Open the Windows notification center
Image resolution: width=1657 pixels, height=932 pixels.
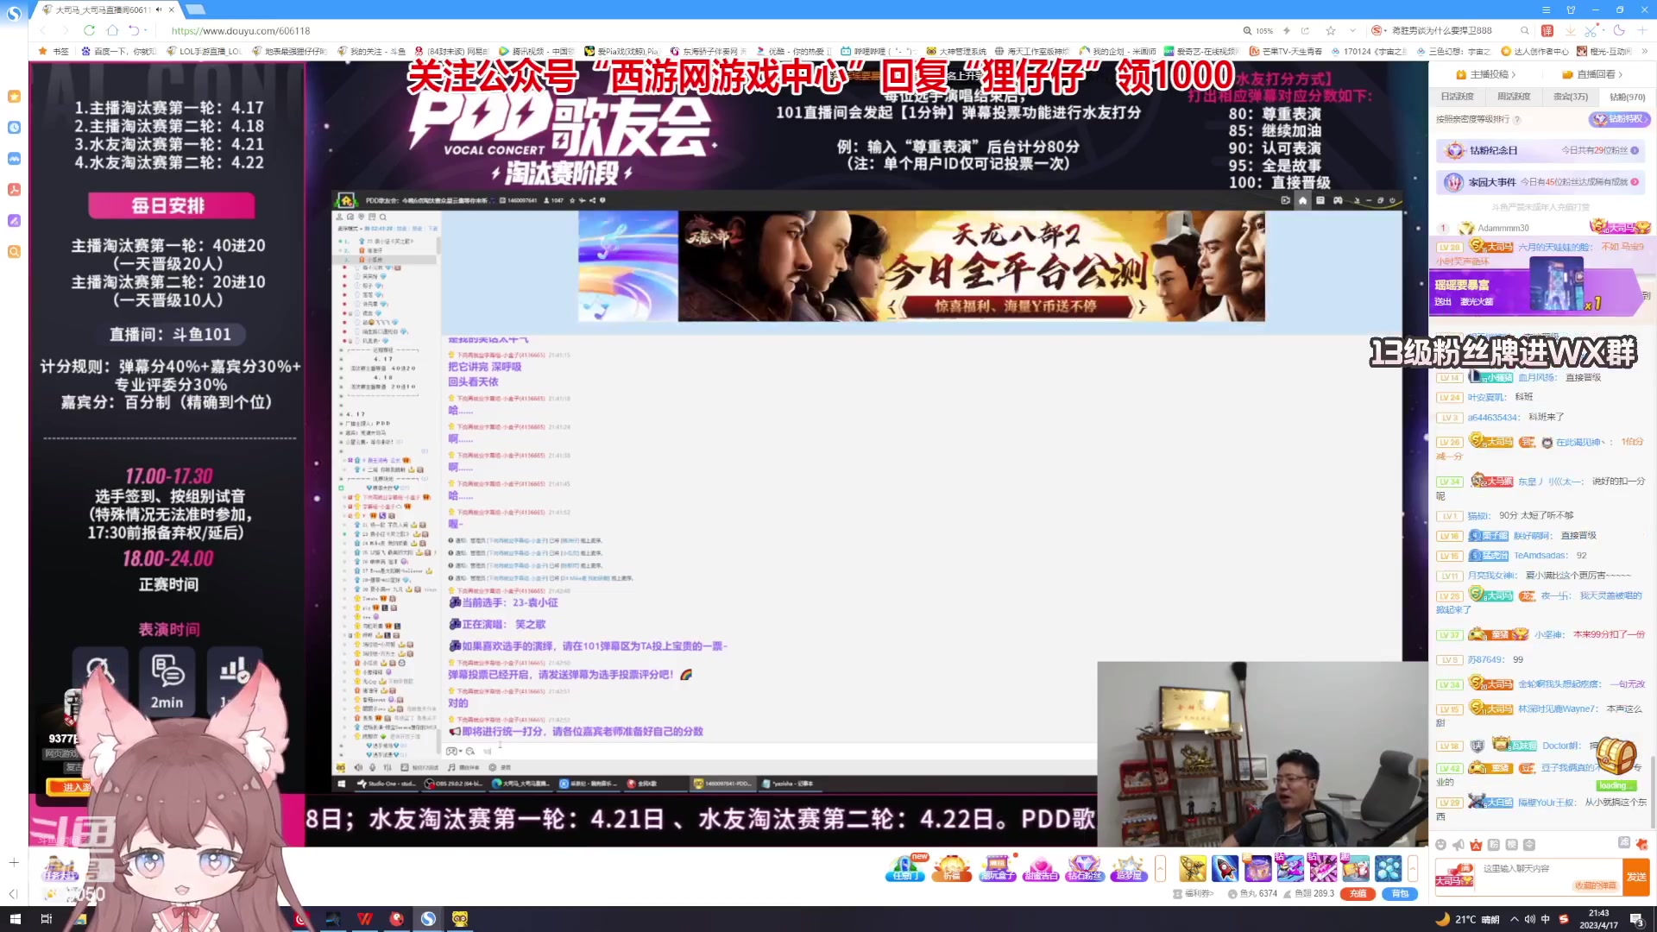pyautogui.click(x=1636, y=919)
